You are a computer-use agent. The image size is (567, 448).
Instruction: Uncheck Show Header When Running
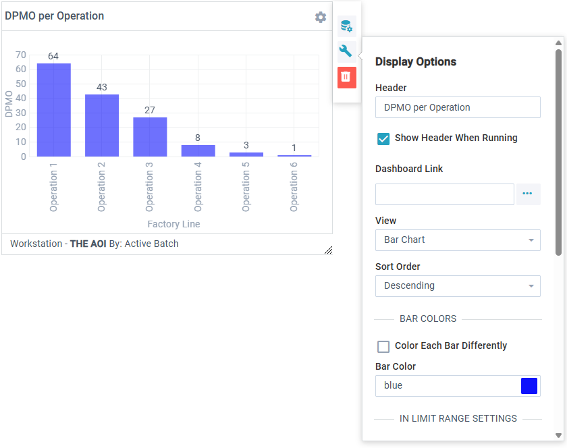coord(383,138)
